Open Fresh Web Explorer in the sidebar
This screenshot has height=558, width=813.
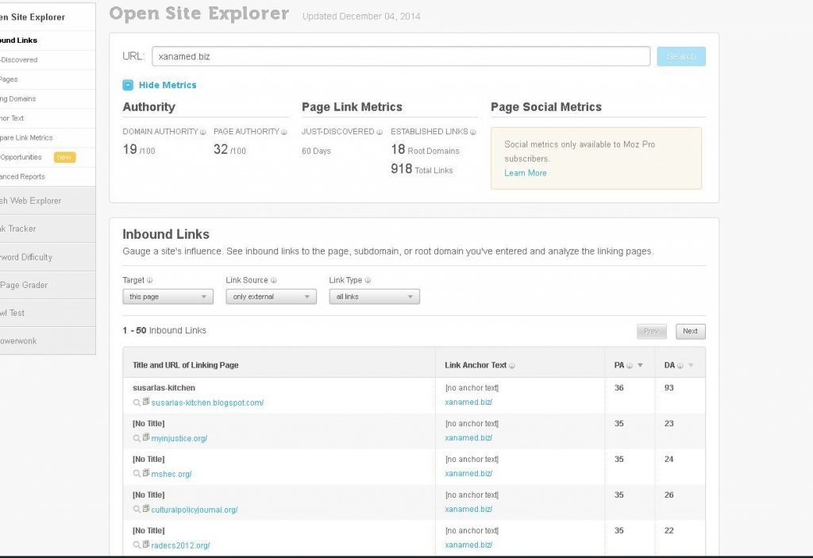coord(32,201)
